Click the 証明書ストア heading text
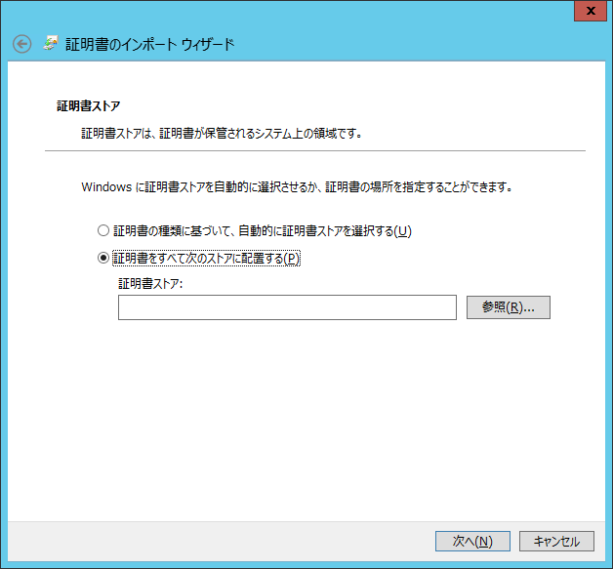Screen dimensions: 613x569 tap(89, 106)
